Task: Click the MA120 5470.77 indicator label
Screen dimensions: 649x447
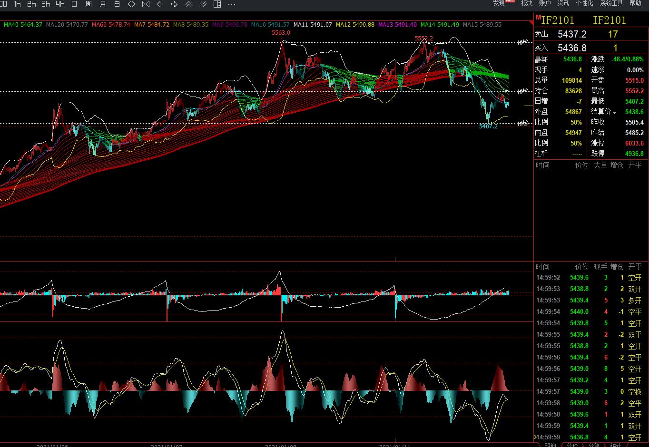Action: tap(67, 24)
